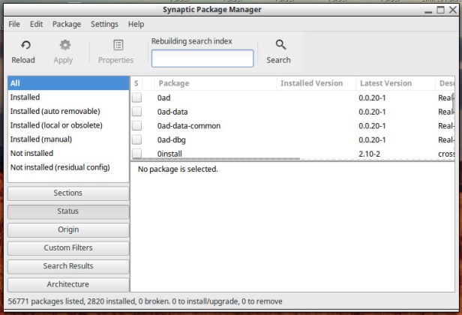
Task: Click the Reload toolbar icon
Action: click(x=23, y=46)
